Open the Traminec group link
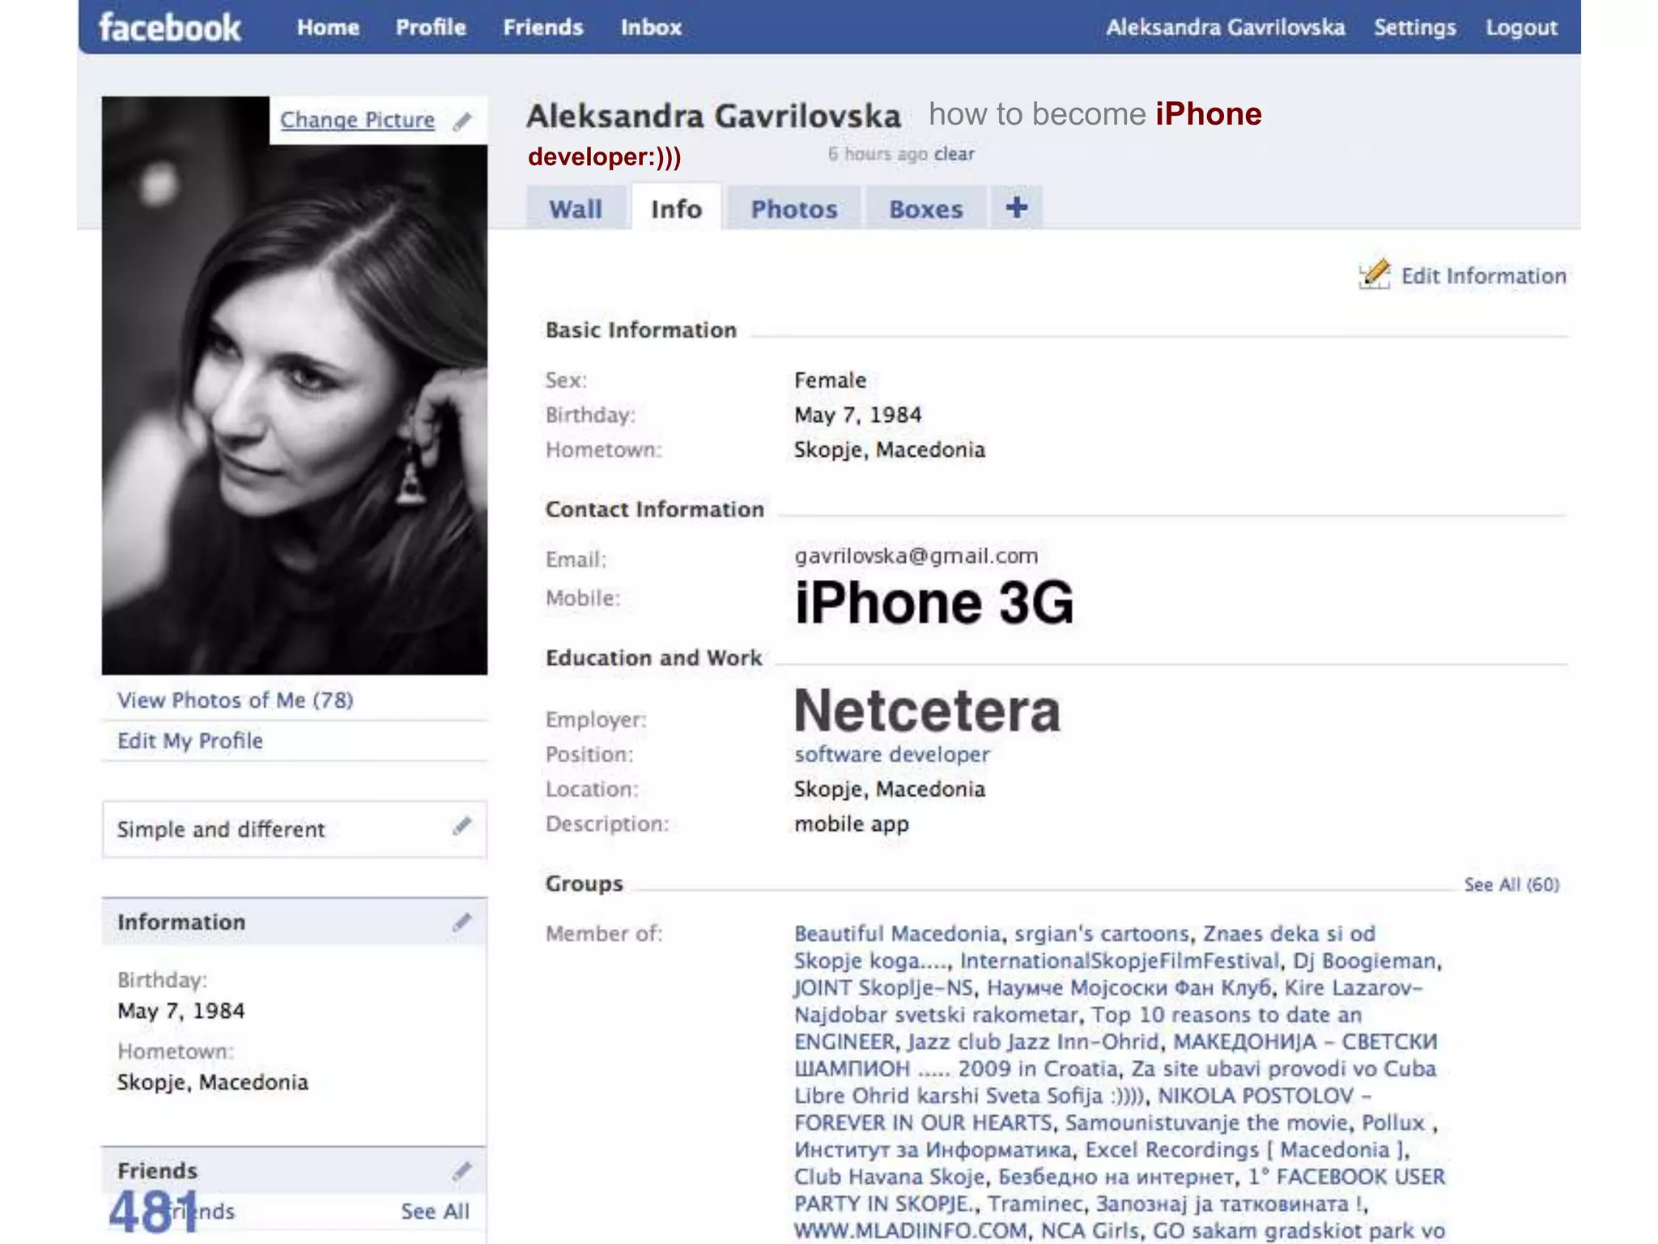Viewport: 1658px width, 1244px height. click(x=1035, y=1204)
